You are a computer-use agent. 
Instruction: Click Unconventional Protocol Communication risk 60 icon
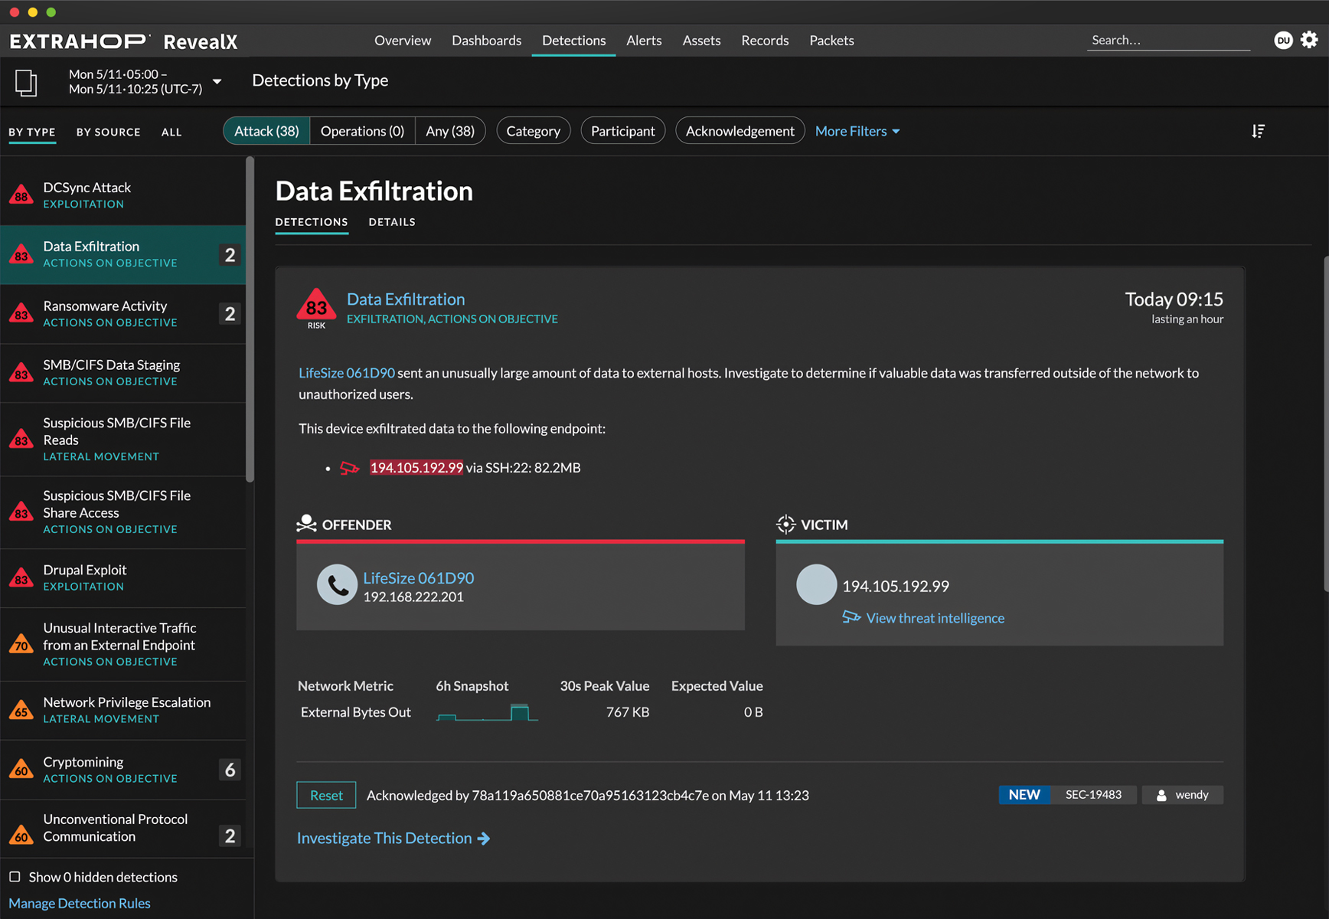[21, 835]
